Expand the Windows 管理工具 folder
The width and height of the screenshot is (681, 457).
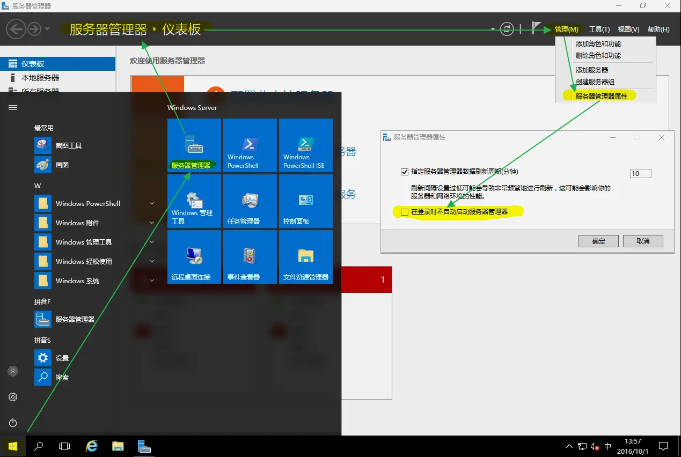coord(96,242)
